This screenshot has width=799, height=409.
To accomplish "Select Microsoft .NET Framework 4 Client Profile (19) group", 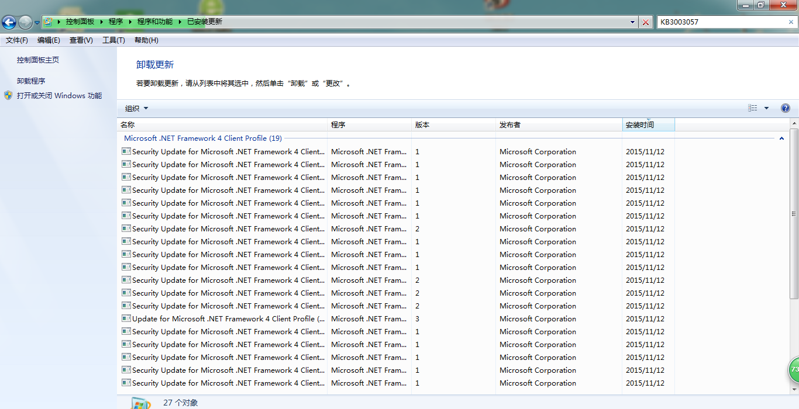I will 203,138.
